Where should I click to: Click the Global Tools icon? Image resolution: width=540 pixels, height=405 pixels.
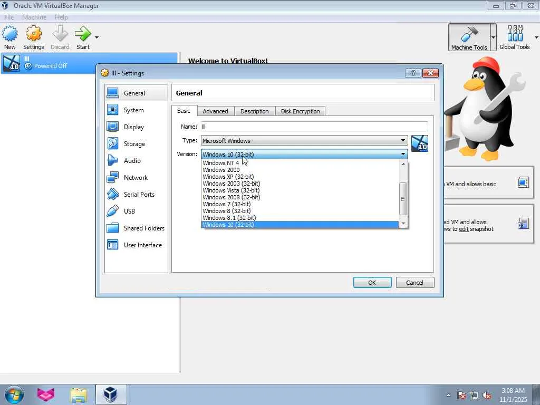515,37
